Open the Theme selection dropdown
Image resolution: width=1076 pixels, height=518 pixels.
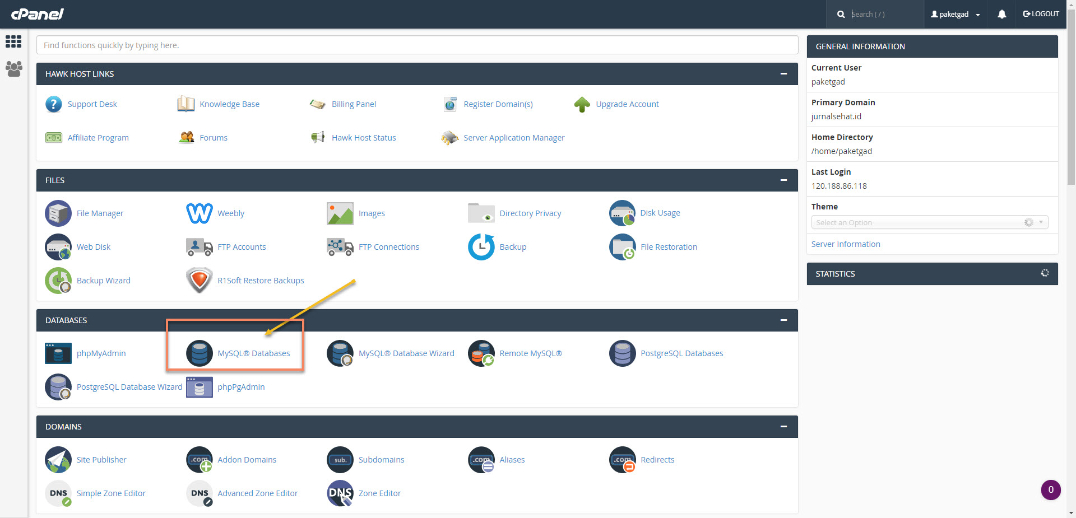pyautogui.click(x=929, y=222)
